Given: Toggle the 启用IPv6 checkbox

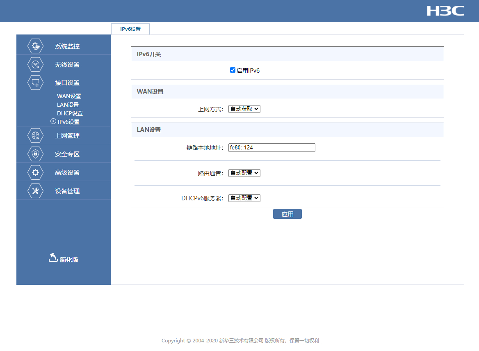Looking at the screenshot, I should click(x=233, y=70).
